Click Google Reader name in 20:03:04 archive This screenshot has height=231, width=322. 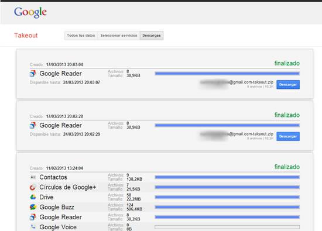click(x=60, y=74)
